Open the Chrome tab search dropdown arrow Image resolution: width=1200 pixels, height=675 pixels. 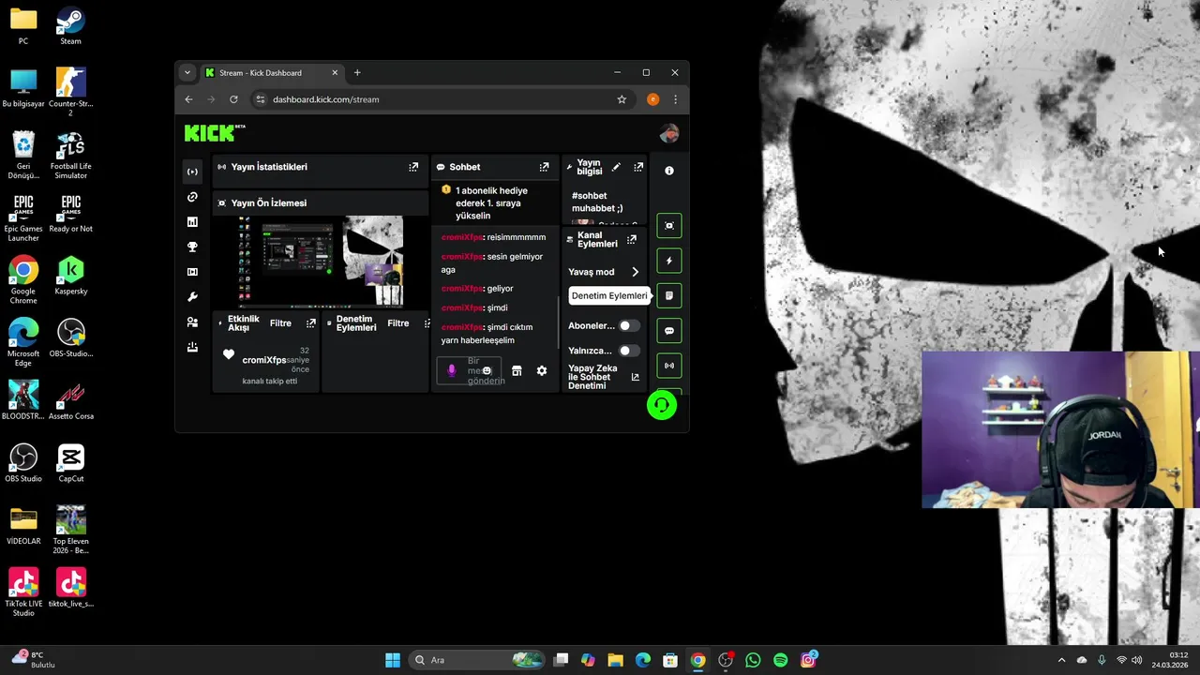(187, 72)
